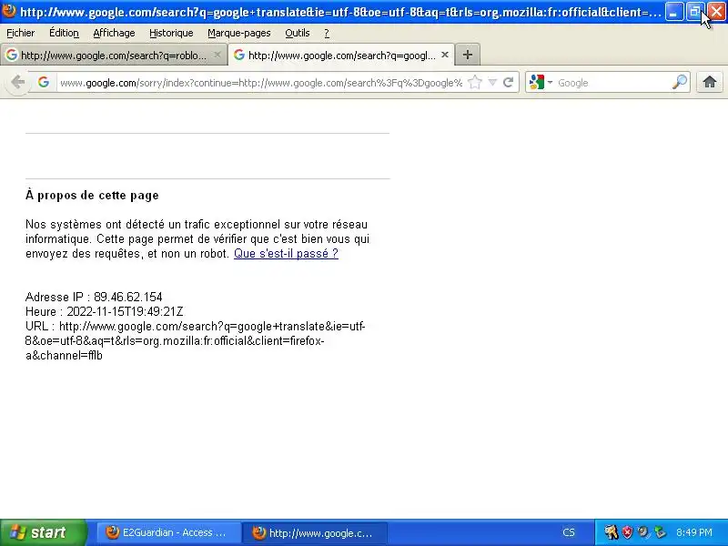Switch to the roblox search tab
This screenshot has width=728, height=546.
click(114, 56)
